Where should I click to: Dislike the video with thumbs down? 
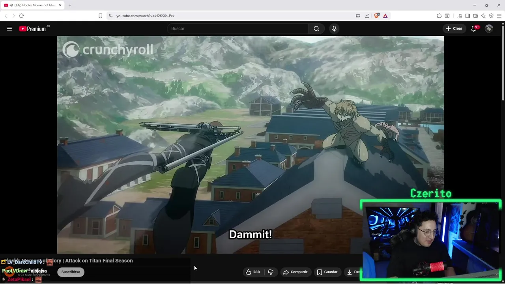pos(271,272)
